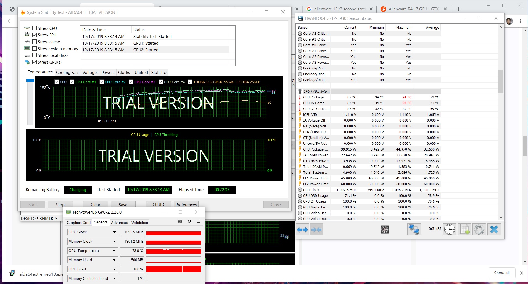
Task: Click the GPU-Z screenshot camera icon
Action: pyautogui.click(x=180, y=221)
